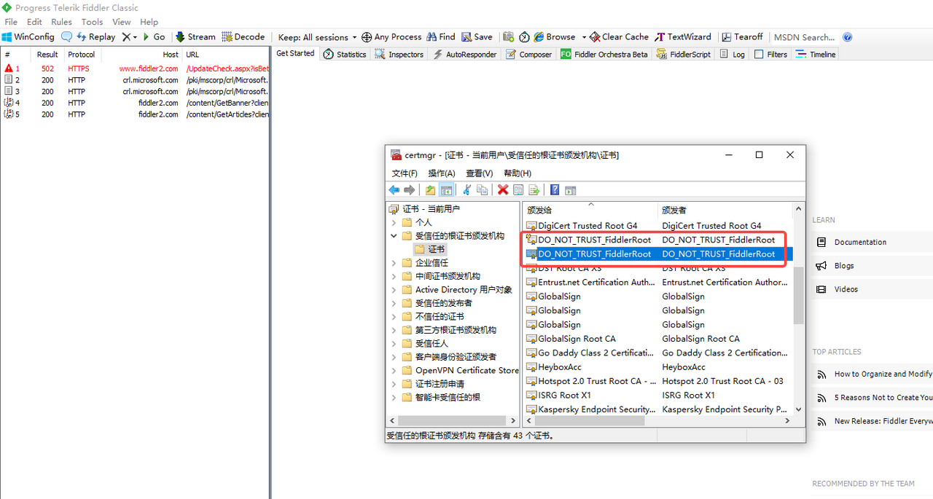Expand the 个人 tree node
Image resolution: width=933 pixels, height=499 pixels.
[394, 222]
